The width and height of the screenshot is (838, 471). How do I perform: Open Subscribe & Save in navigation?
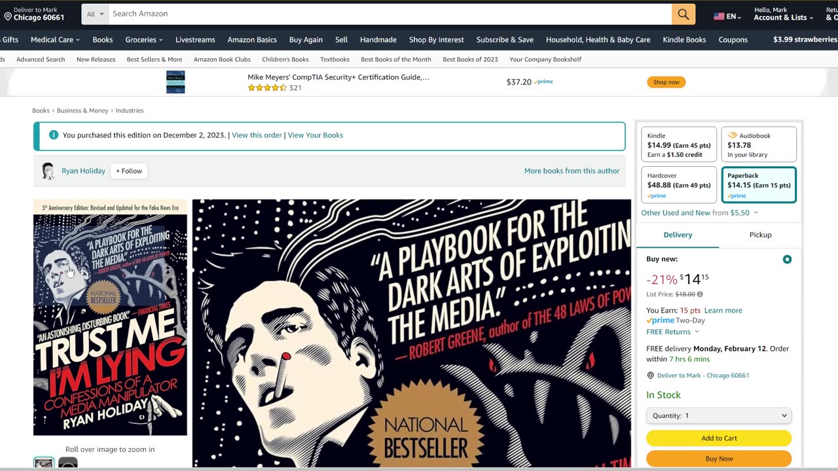[505, 40]
